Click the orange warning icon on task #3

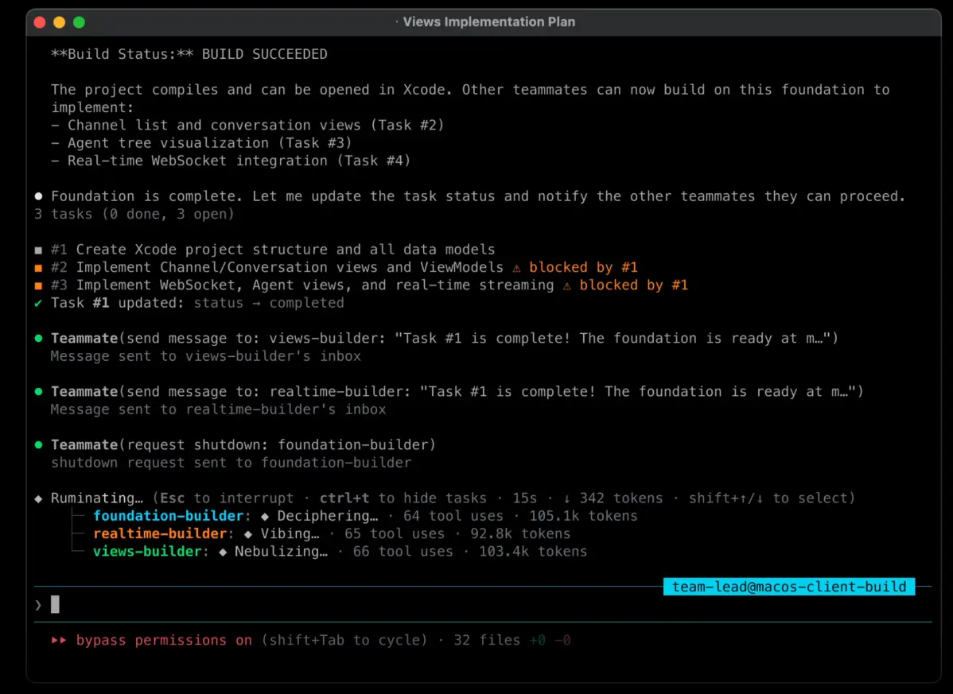pos(566,285)
